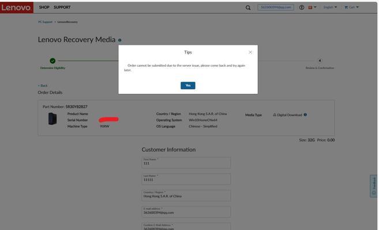Click the Chinese - Simplified OS language value

[203, 126]
